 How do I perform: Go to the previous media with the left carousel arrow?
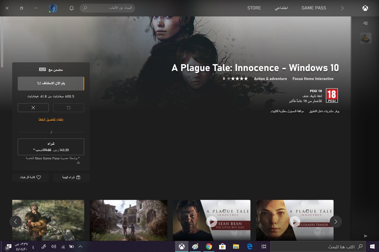(16, 221)
